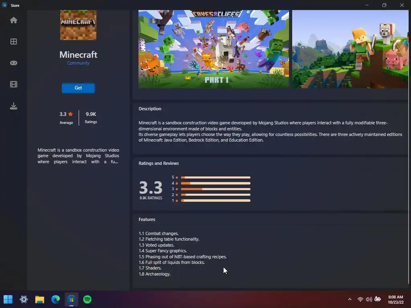This screenshot has height=308, width=411.
Task: Open the Movies & TV film icon
Action: click(14, 84)
